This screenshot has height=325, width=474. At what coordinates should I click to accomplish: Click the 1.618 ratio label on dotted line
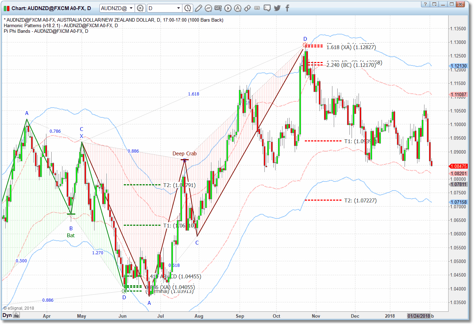click(x=194, y=94)
